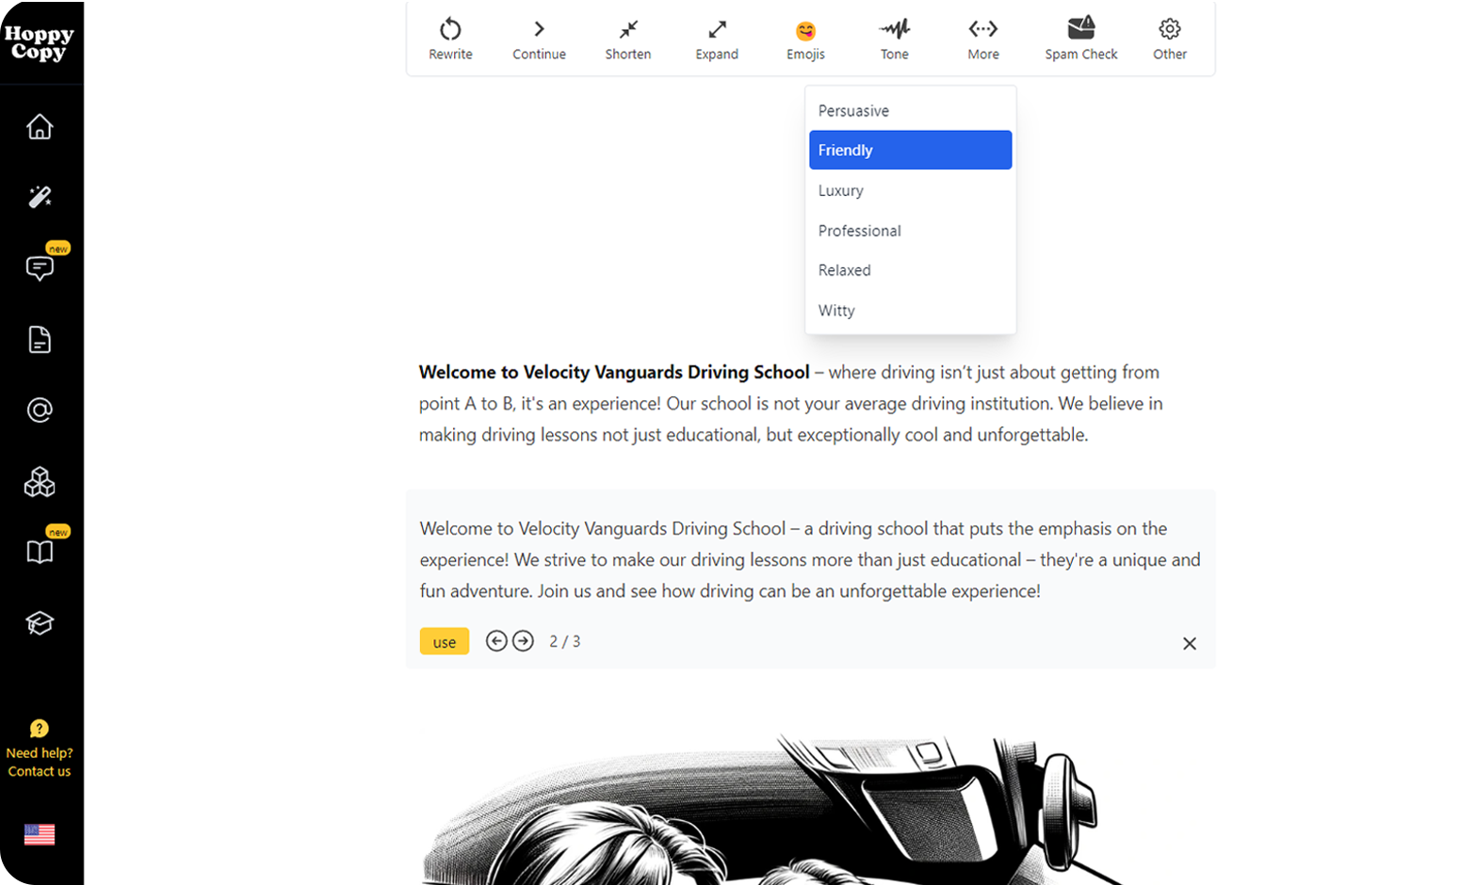Advance to the next variation with right arrow
1476x885 pixels.
pos(523,641)
